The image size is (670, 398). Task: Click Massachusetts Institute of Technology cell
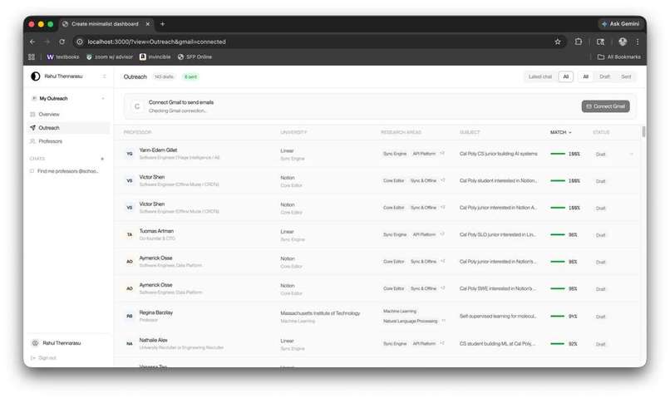(x=320, y=313)
